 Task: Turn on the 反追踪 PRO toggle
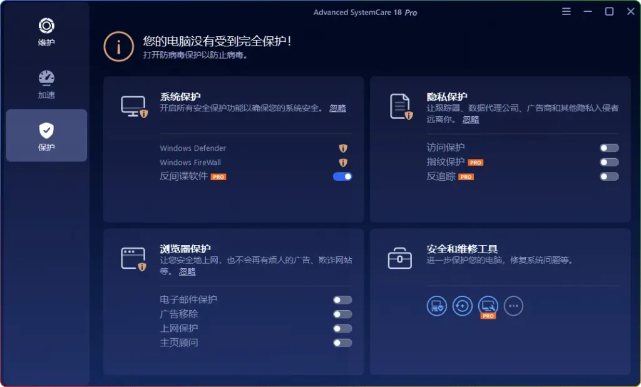point(608,176)
